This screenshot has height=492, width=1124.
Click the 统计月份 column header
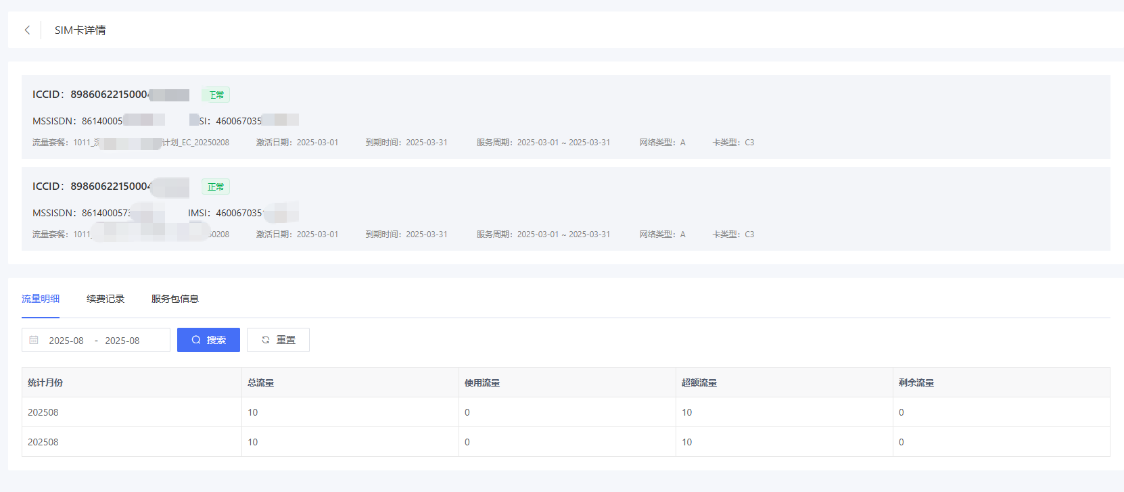point(45,383)
